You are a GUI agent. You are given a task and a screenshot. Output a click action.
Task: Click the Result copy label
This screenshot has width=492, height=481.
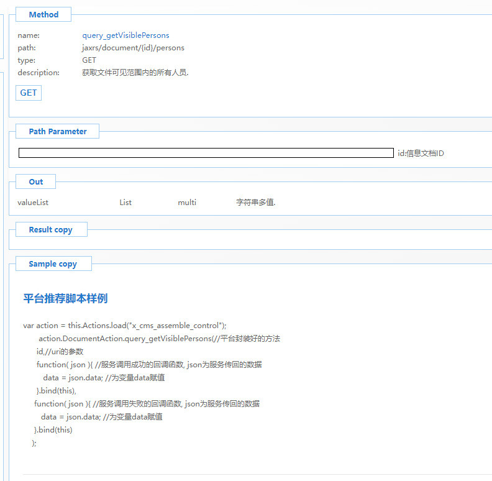point(50,229)
